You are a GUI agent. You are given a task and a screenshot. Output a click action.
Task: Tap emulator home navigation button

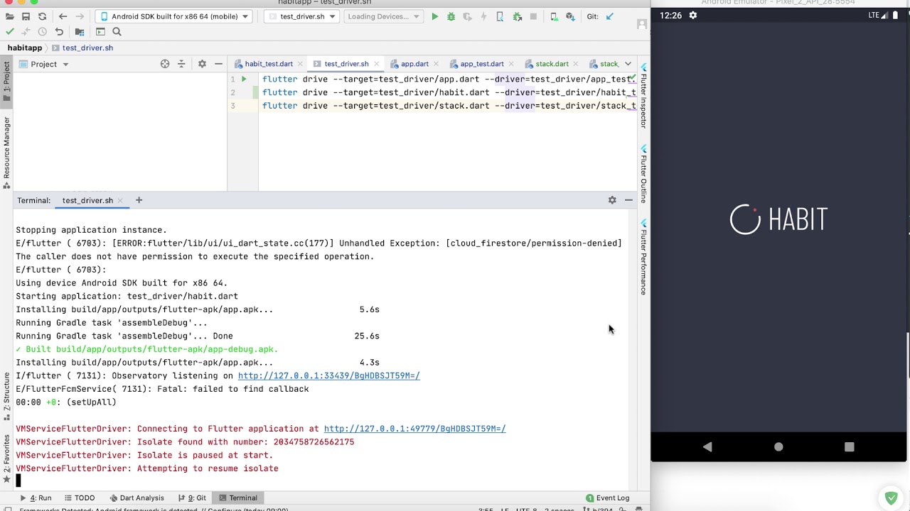coord(778,446)
